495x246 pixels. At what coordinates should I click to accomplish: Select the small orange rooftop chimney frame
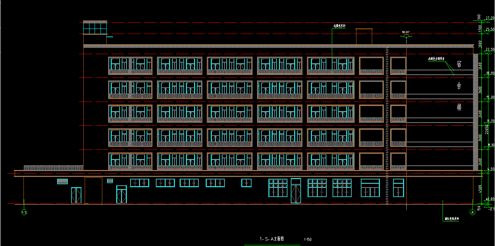(364, 36)
